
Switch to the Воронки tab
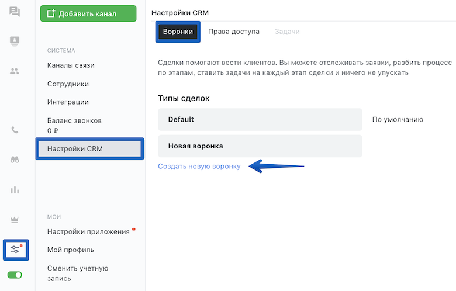178,32
